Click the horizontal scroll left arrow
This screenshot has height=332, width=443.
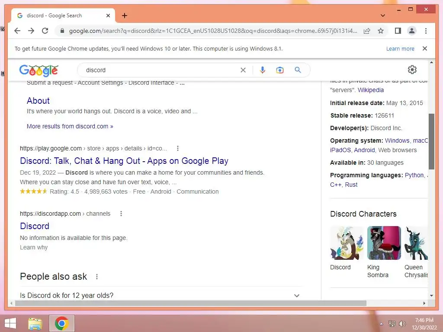(x=11, y=303)
